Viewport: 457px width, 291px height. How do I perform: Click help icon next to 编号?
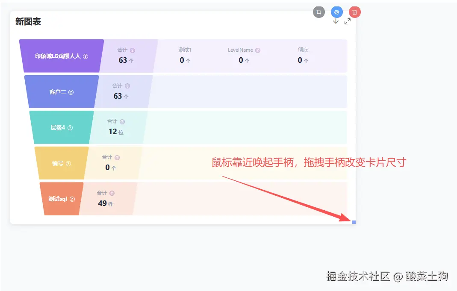[x=68, y=164]
